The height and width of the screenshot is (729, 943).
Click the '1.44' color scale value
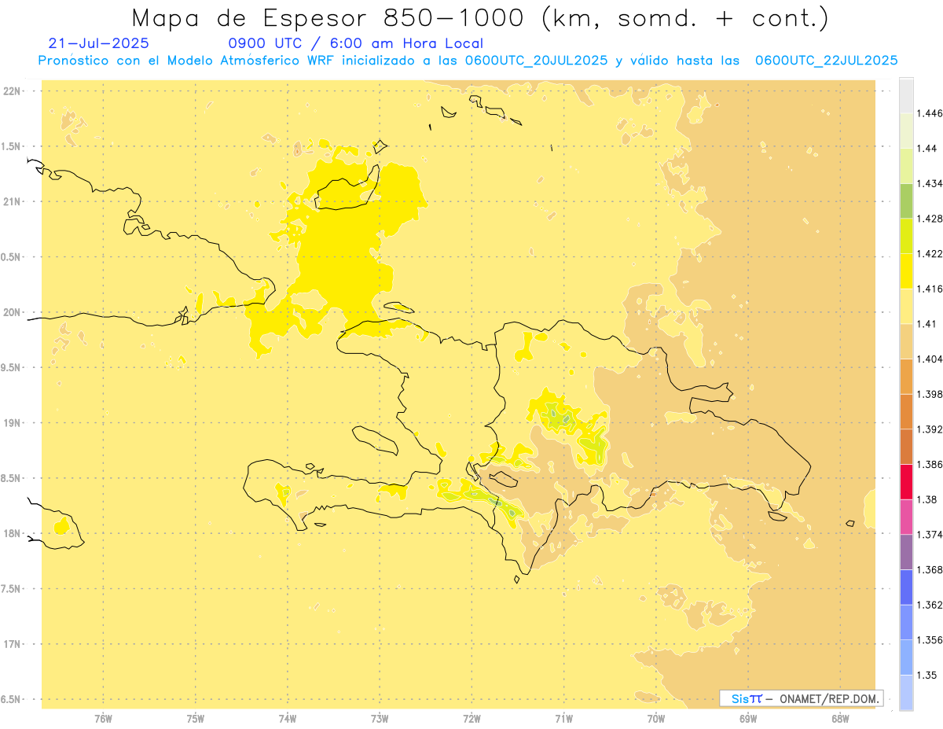pyautogui.click(x=926, y=149)
